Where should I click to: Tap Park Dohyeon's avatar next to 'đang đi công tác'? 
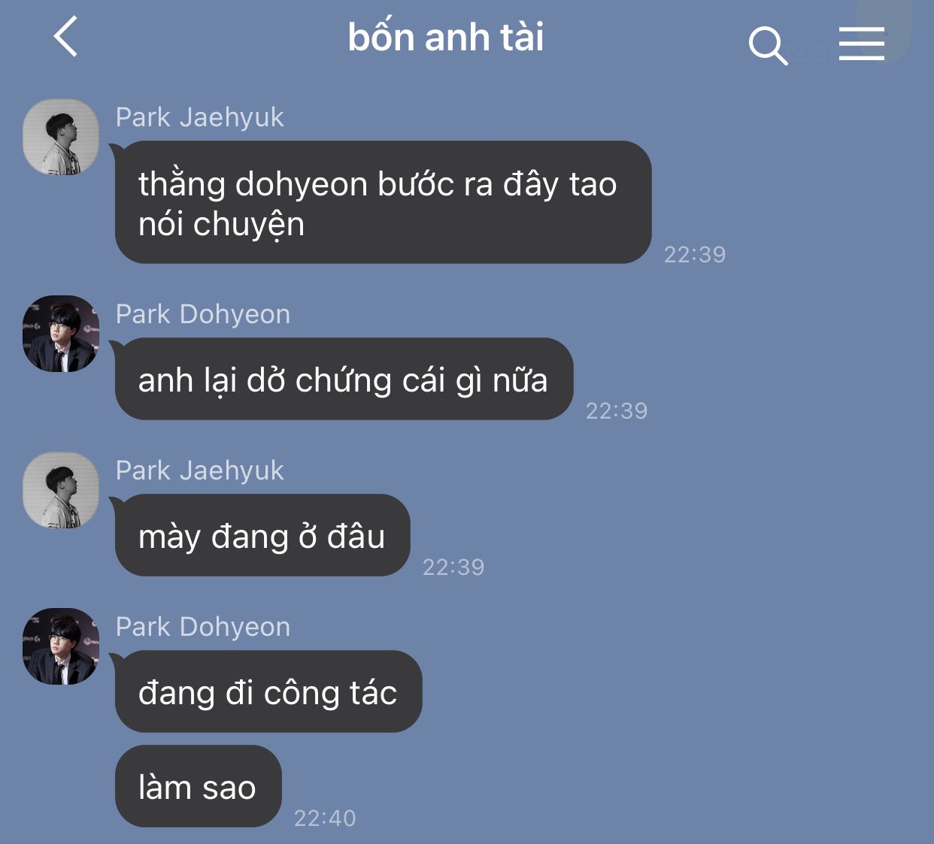tap(61, 646)
